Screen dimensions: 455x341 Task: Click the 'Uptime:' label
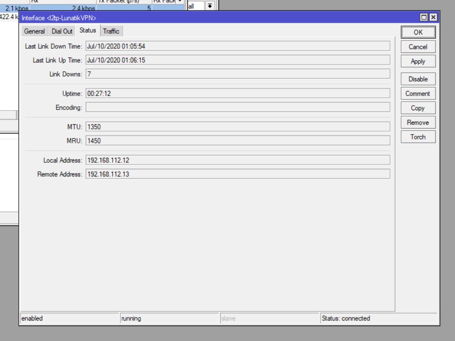tap(72, 94)
